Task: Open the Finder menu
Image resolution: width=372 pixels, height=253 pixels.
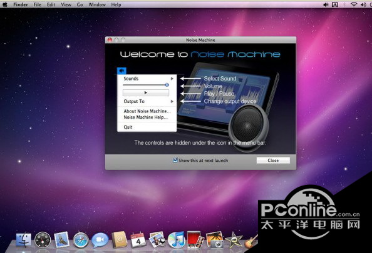Action: pyautogui.click(x=21, y=4)
